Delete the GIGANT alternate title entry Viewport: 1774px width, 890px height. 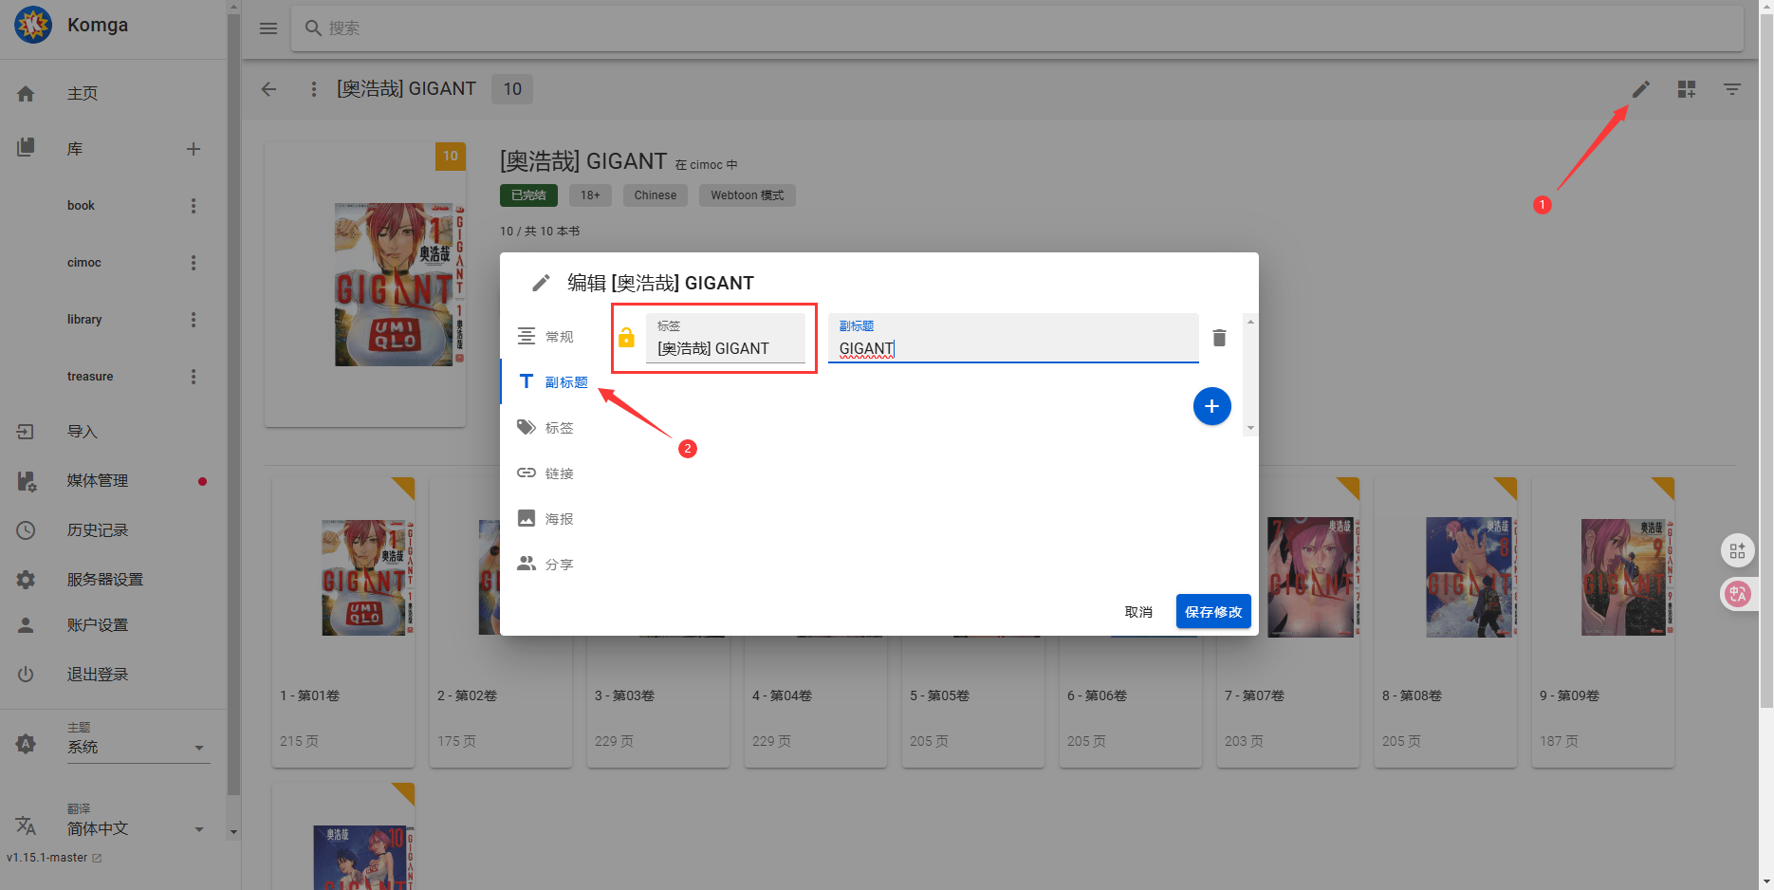point(1219,338)
